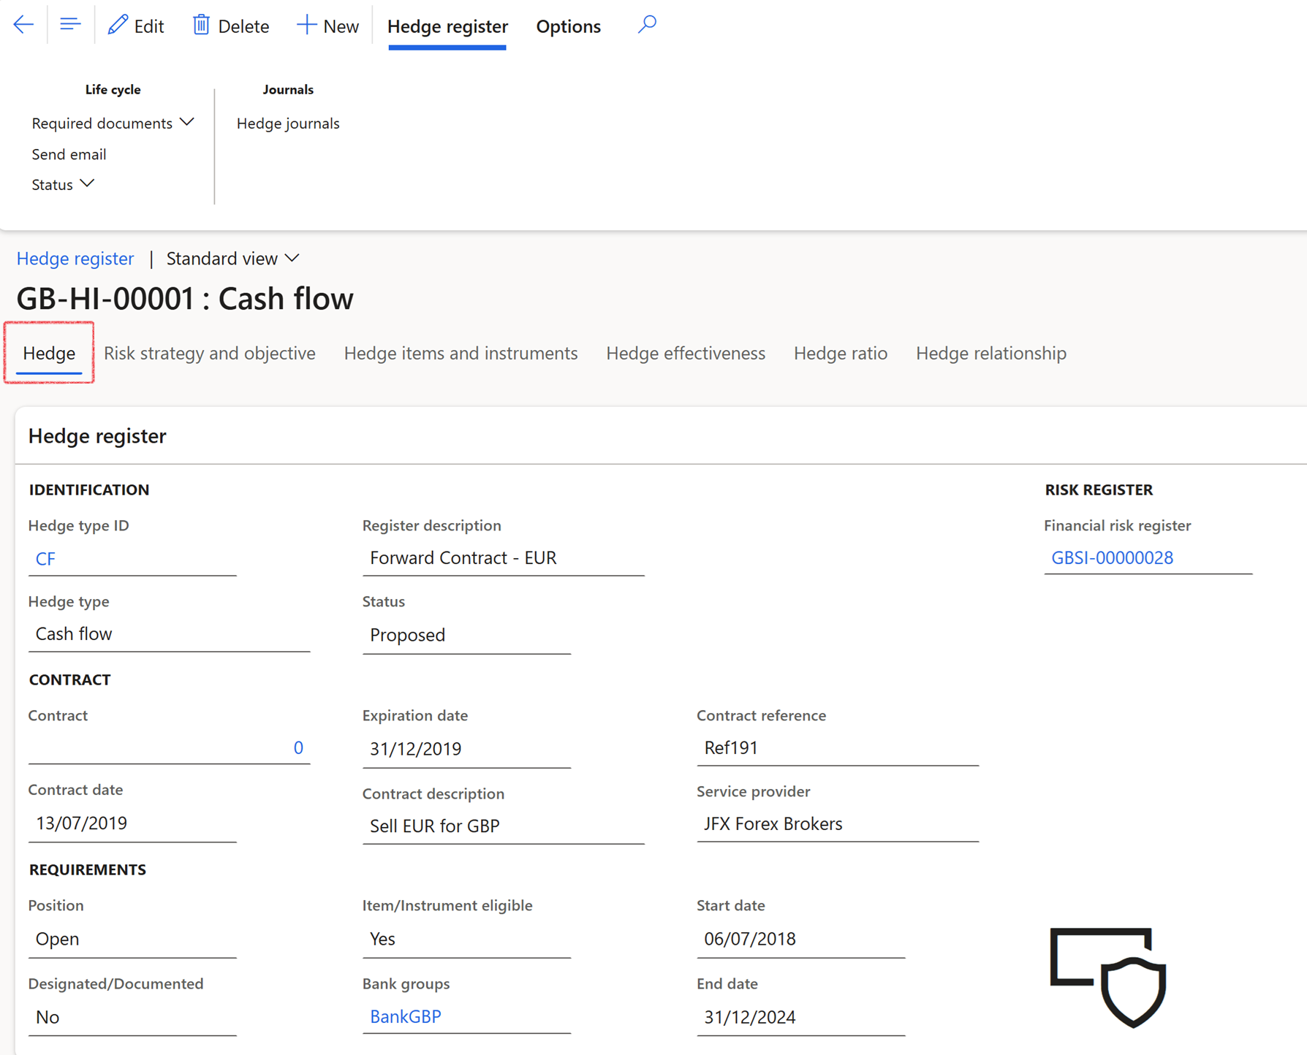Click the Expiration date field 31/12/2019
This screenshot has height=1055, width=1307.
pos(466,749)
